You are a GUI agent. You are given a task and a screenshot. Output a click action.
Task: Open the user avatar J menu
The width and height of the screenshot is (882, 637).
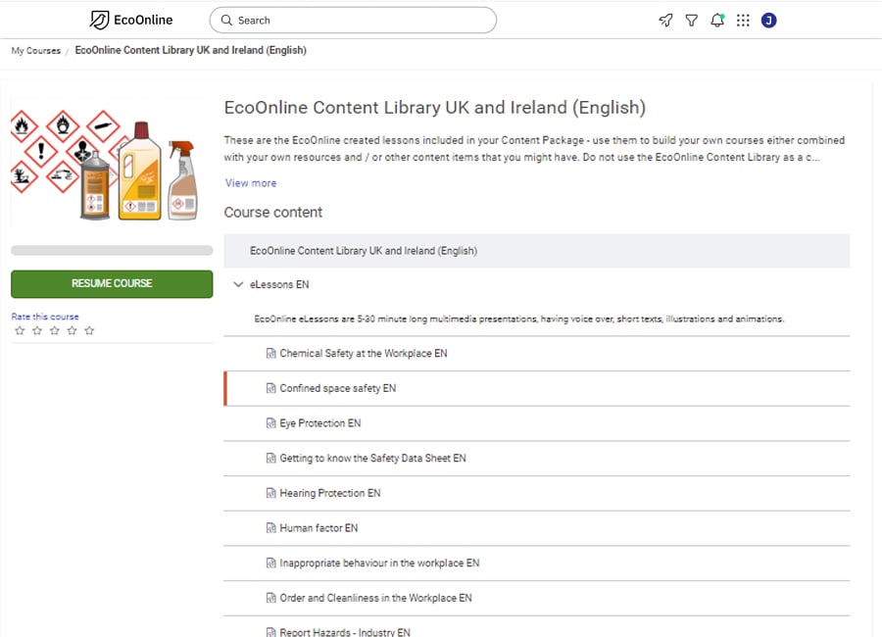tap(769, 21)
